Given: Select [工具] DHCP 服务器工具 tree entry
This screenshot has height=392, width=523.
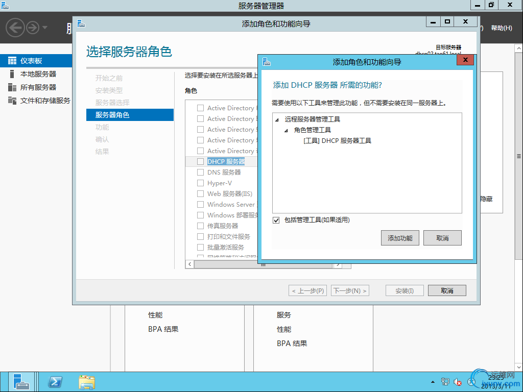Looking at the screenshot, I should (x=337, y=141).
